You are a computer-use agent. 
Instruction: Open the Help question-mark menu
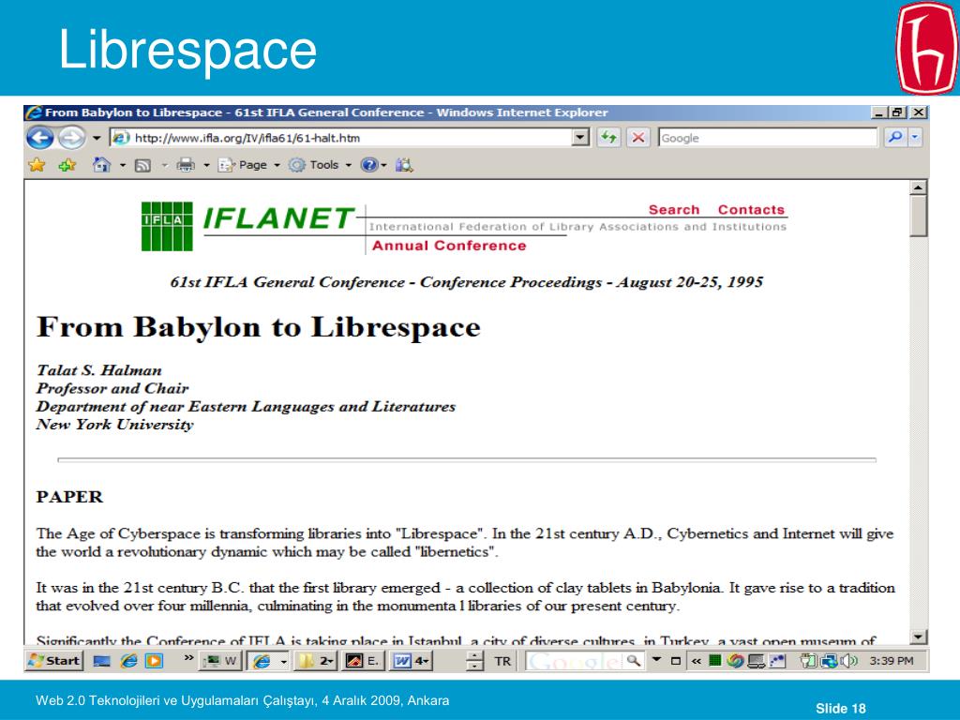click(373, 165)
